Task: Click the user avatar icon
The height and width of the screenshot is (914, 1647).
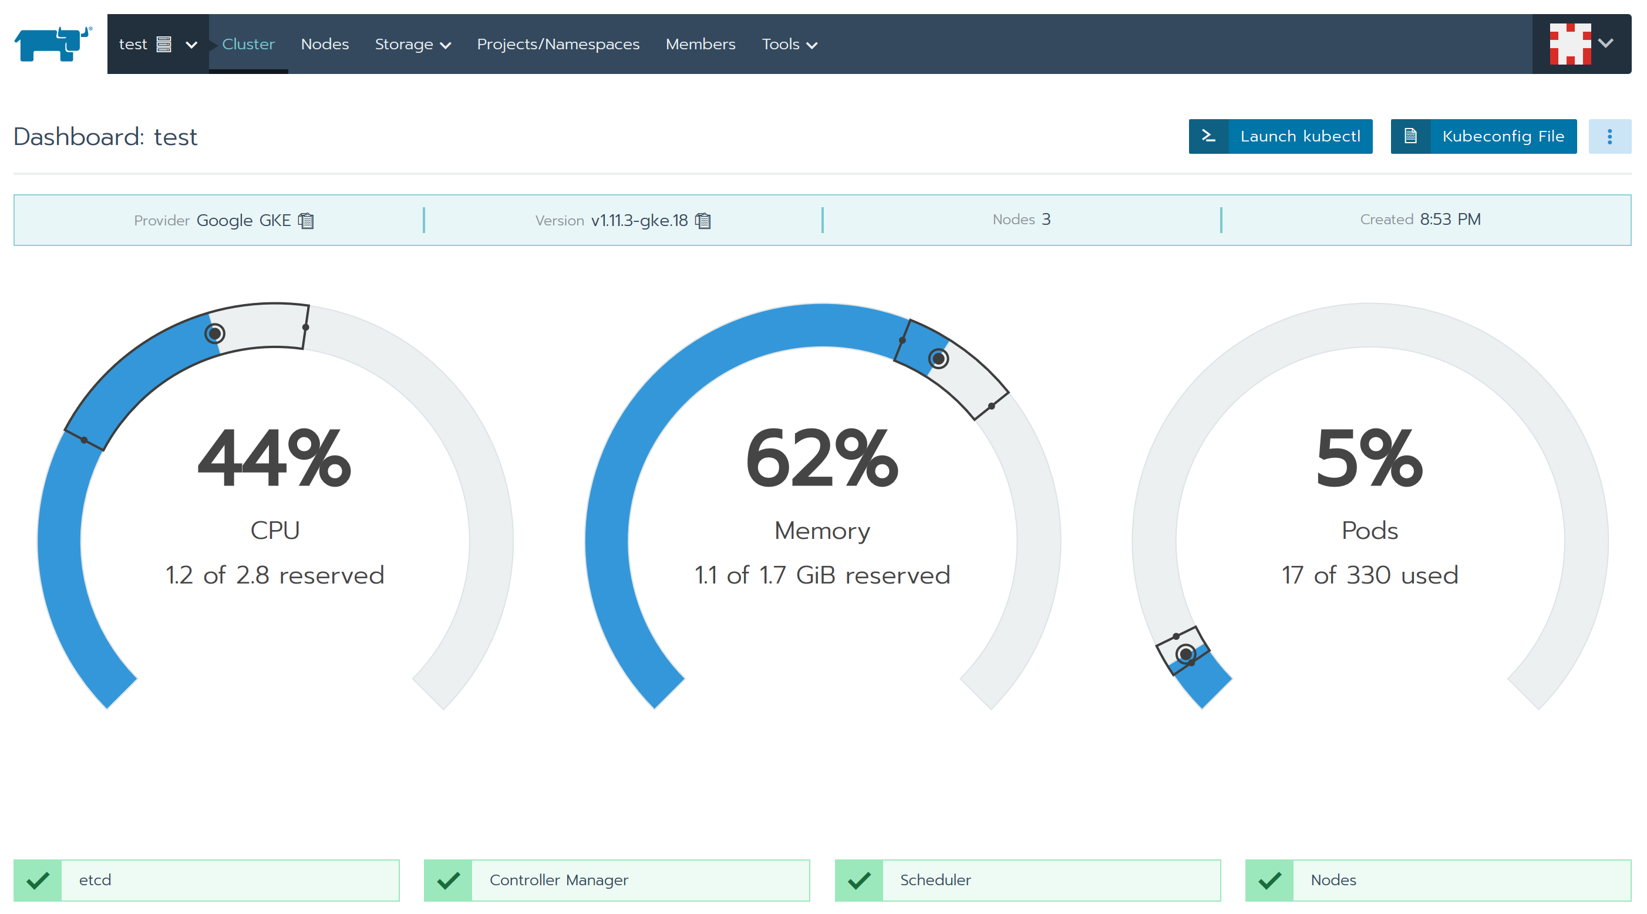Action: [x=1569, y=43]
